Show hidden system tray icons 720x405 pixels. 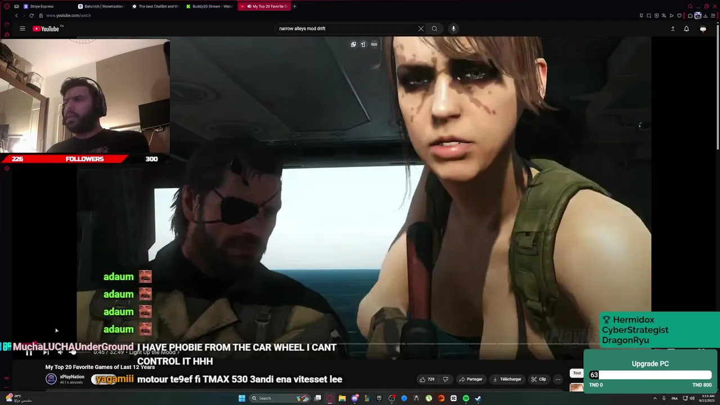pyautogui.click(x=655, y=398)
